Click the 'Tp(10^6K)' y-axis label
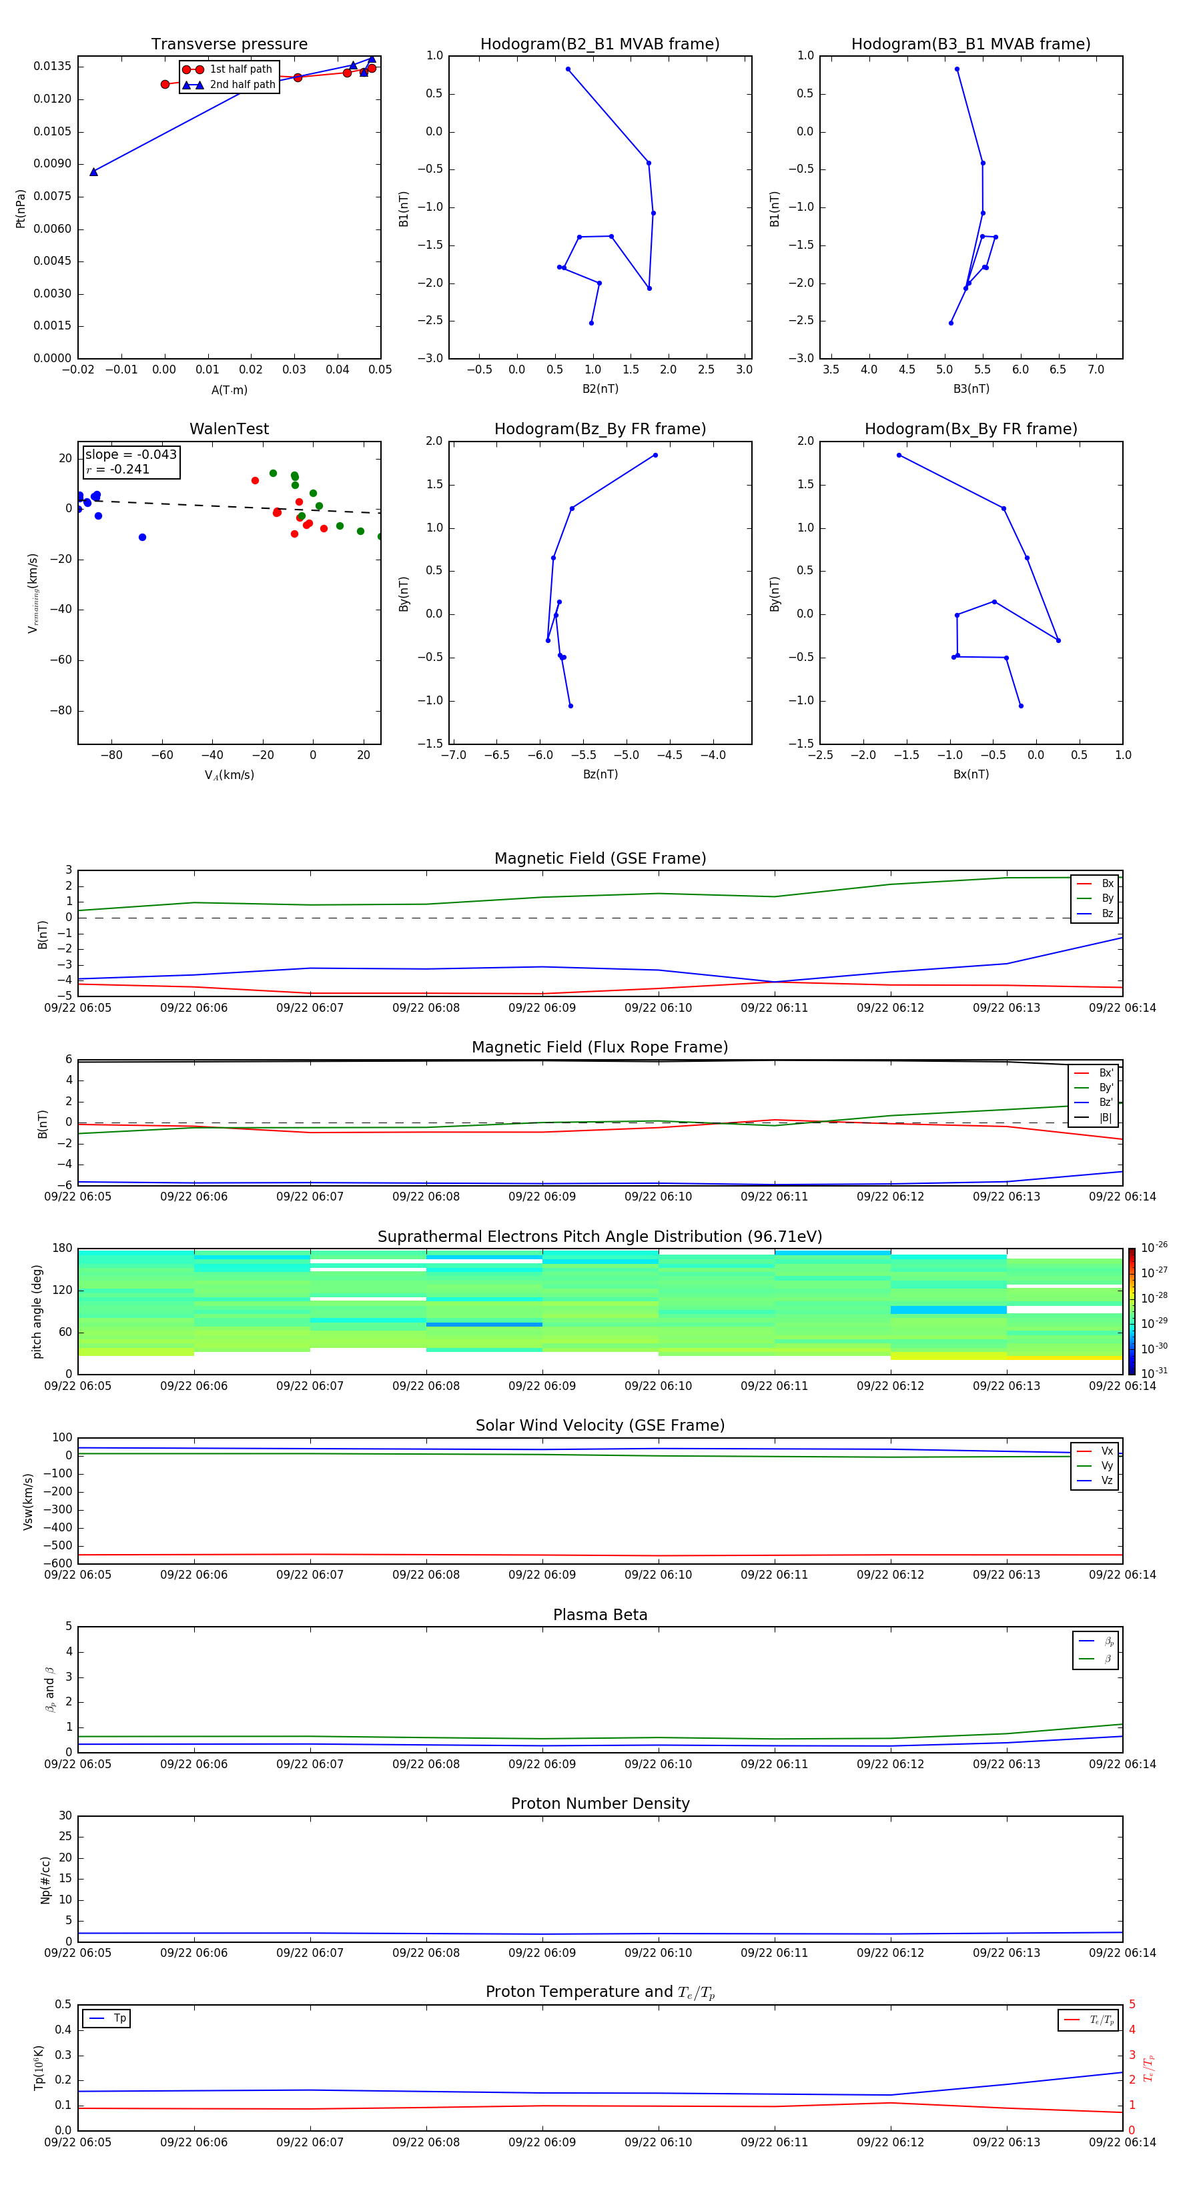This screenshot has width=1201, height=2201. coord(39,2068)
